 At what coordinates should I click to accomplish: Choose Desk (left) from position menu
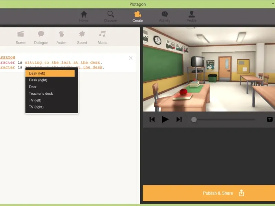click(50, 73)
